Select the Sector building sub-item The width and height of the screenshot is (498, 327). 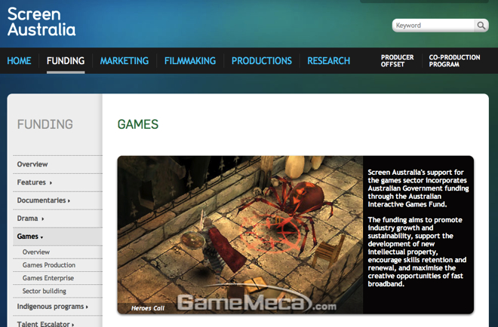click(x=45, y=291)
